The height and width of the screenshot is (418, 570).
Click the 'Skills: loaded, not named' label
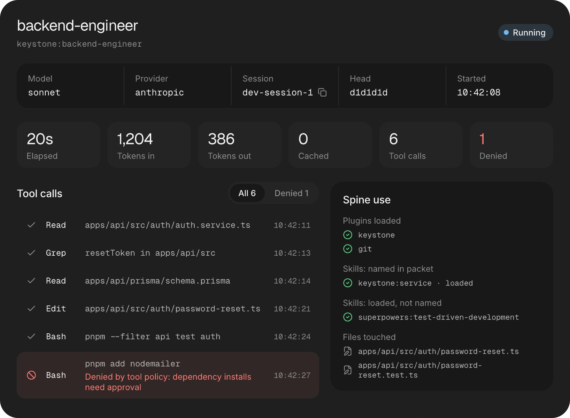392,303
